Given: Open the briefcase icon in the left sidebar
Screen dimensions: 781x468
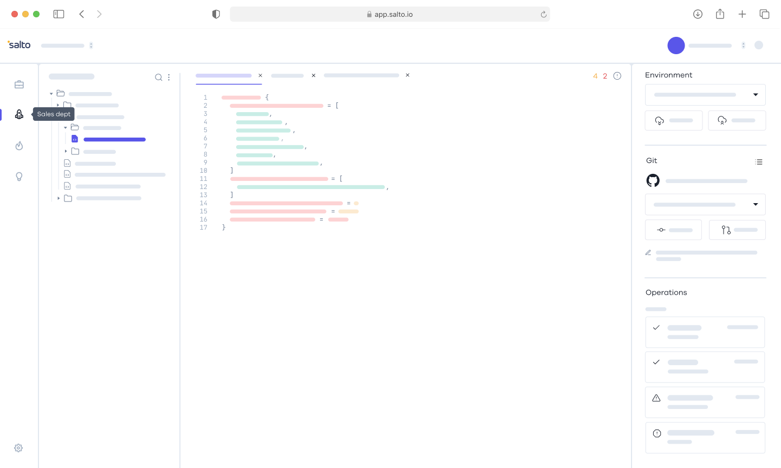Looking at the screenshot, I should point(19,84).
